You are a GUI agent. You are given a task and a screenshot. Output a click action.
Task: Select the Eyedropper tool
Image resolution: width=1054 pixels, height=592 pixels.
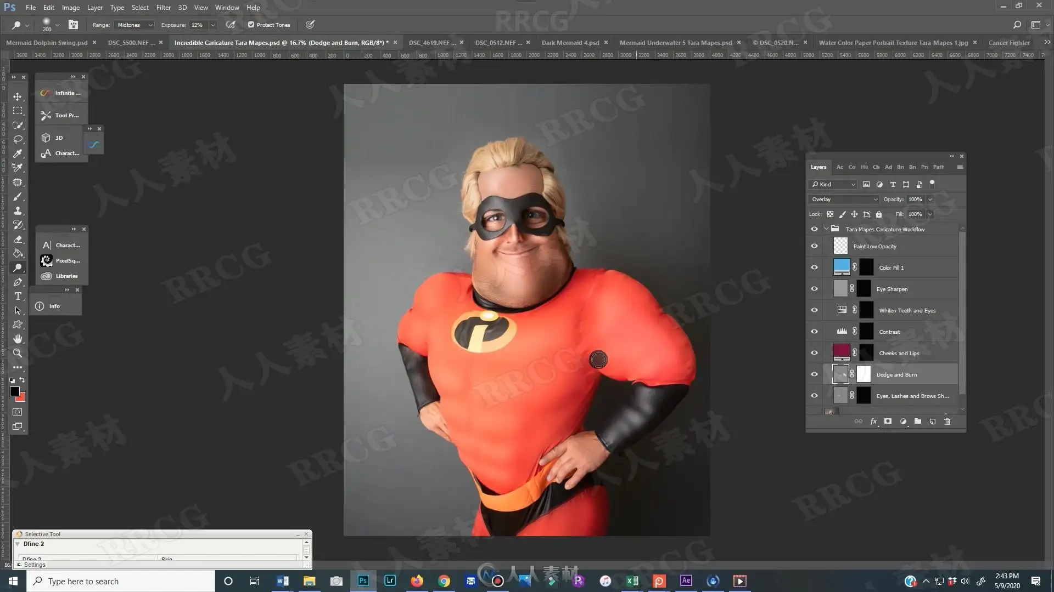[x=18, y=153]
